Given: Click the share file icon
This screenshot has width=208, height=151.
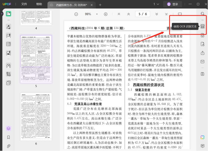Looking at the screenshot, I should (x=202, y=53).
